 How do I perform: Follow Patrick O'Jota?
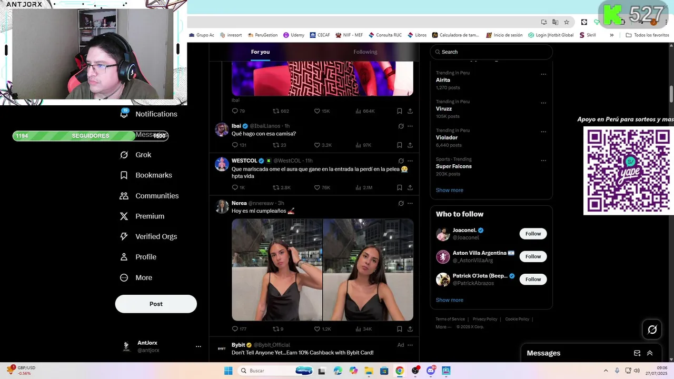[x=533, y=279]
